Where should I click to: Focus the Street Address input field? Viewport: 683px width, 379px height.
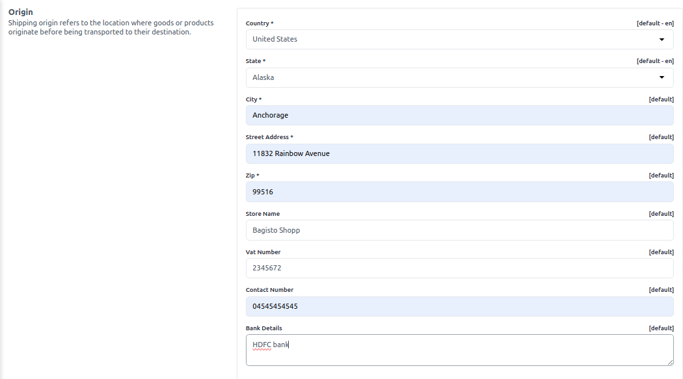(x=459, y=153)
